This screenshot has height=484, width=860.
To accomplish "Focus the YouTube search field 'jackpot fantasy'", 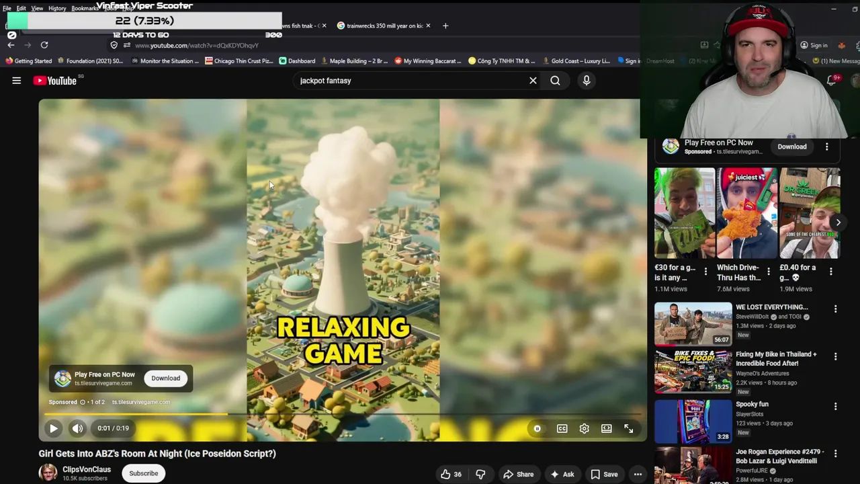I will [410, 81].
